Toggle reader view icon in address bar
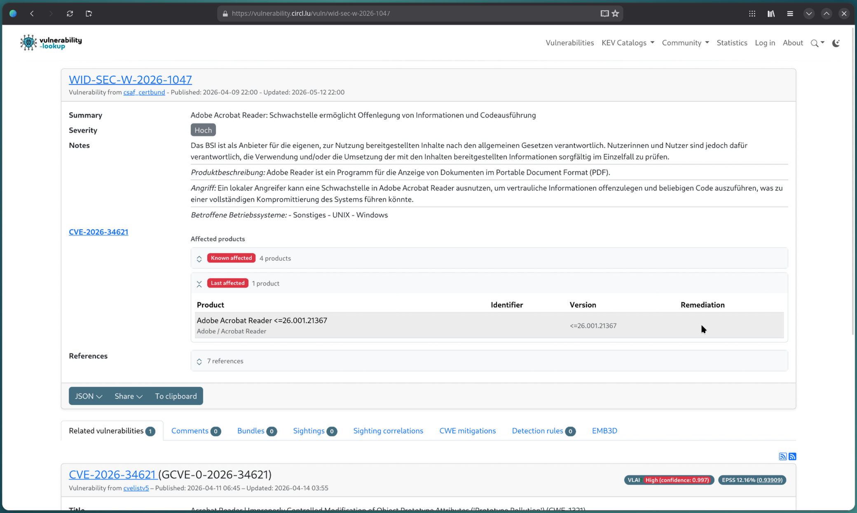Screen dimensions: 857x513 click(604, 14)
